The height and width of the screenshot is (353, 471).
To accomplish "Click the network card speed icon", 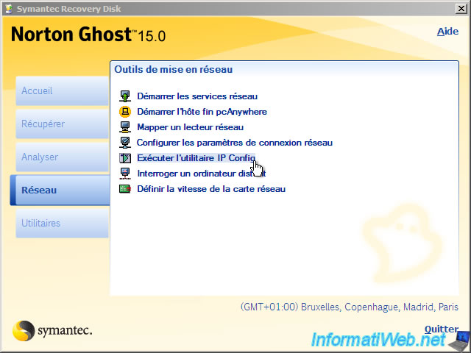I will point(125,189).
